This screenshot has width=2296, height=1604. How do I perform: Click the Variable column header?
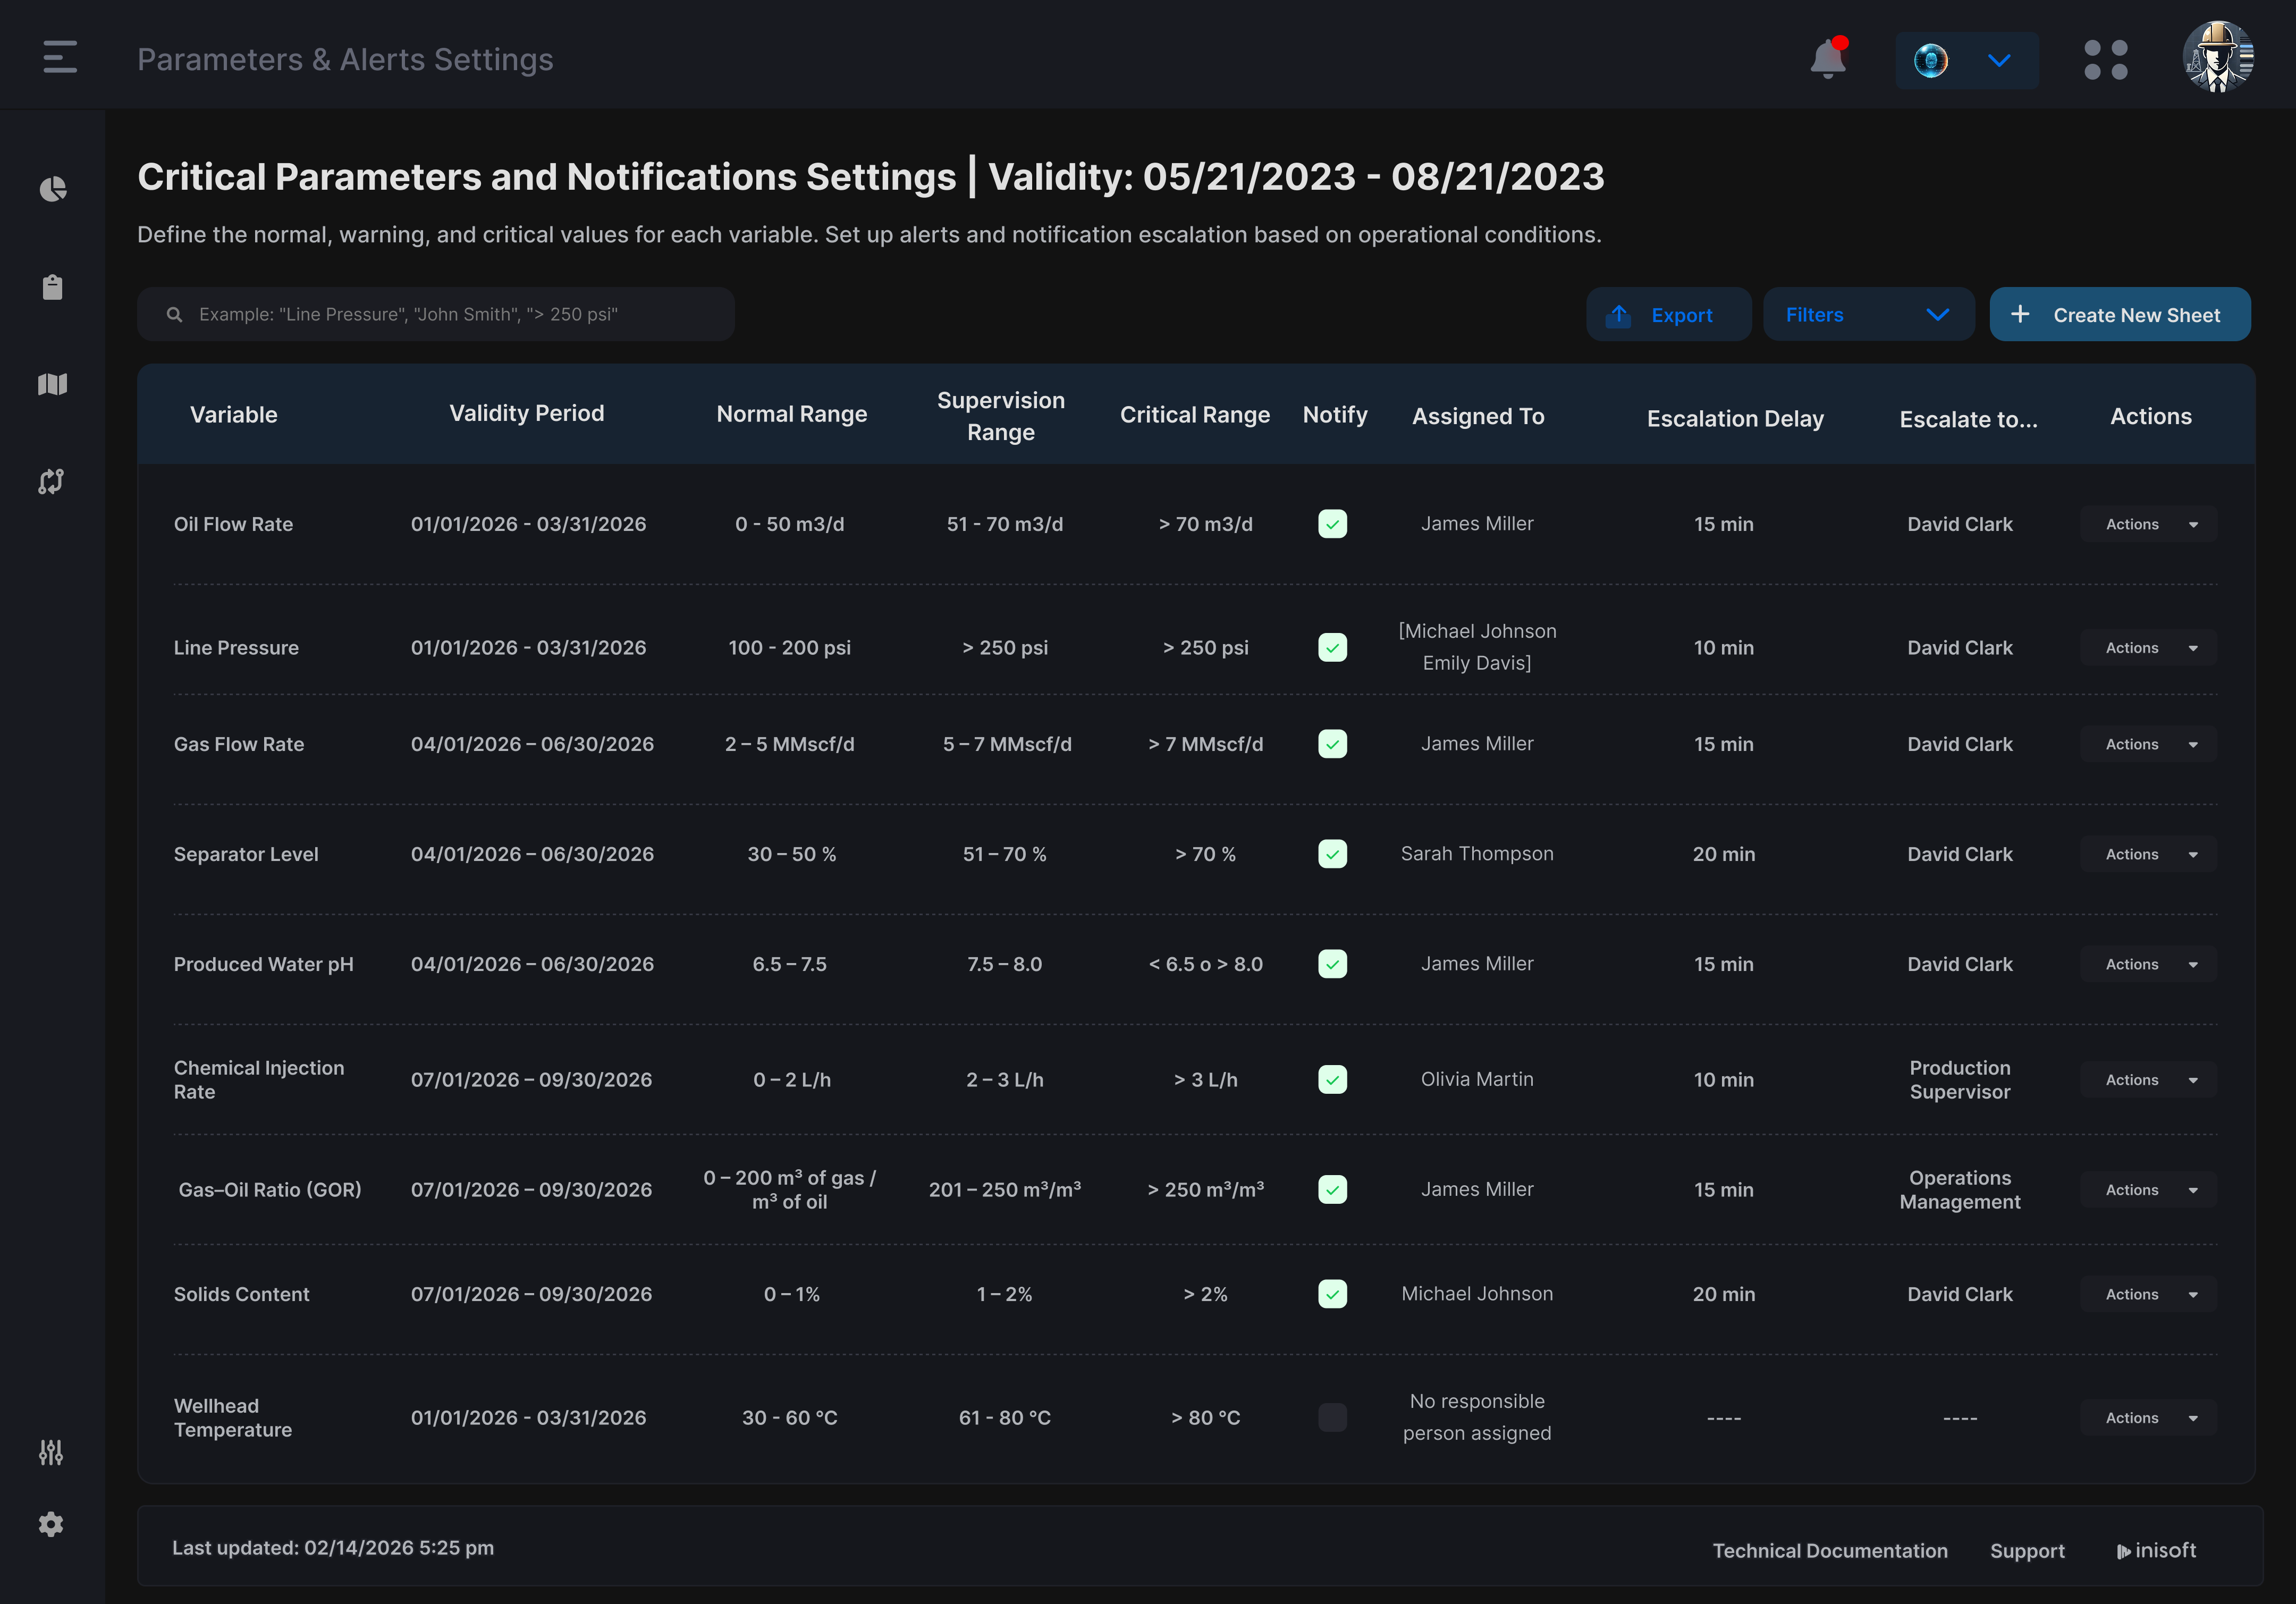click(233, 414)
